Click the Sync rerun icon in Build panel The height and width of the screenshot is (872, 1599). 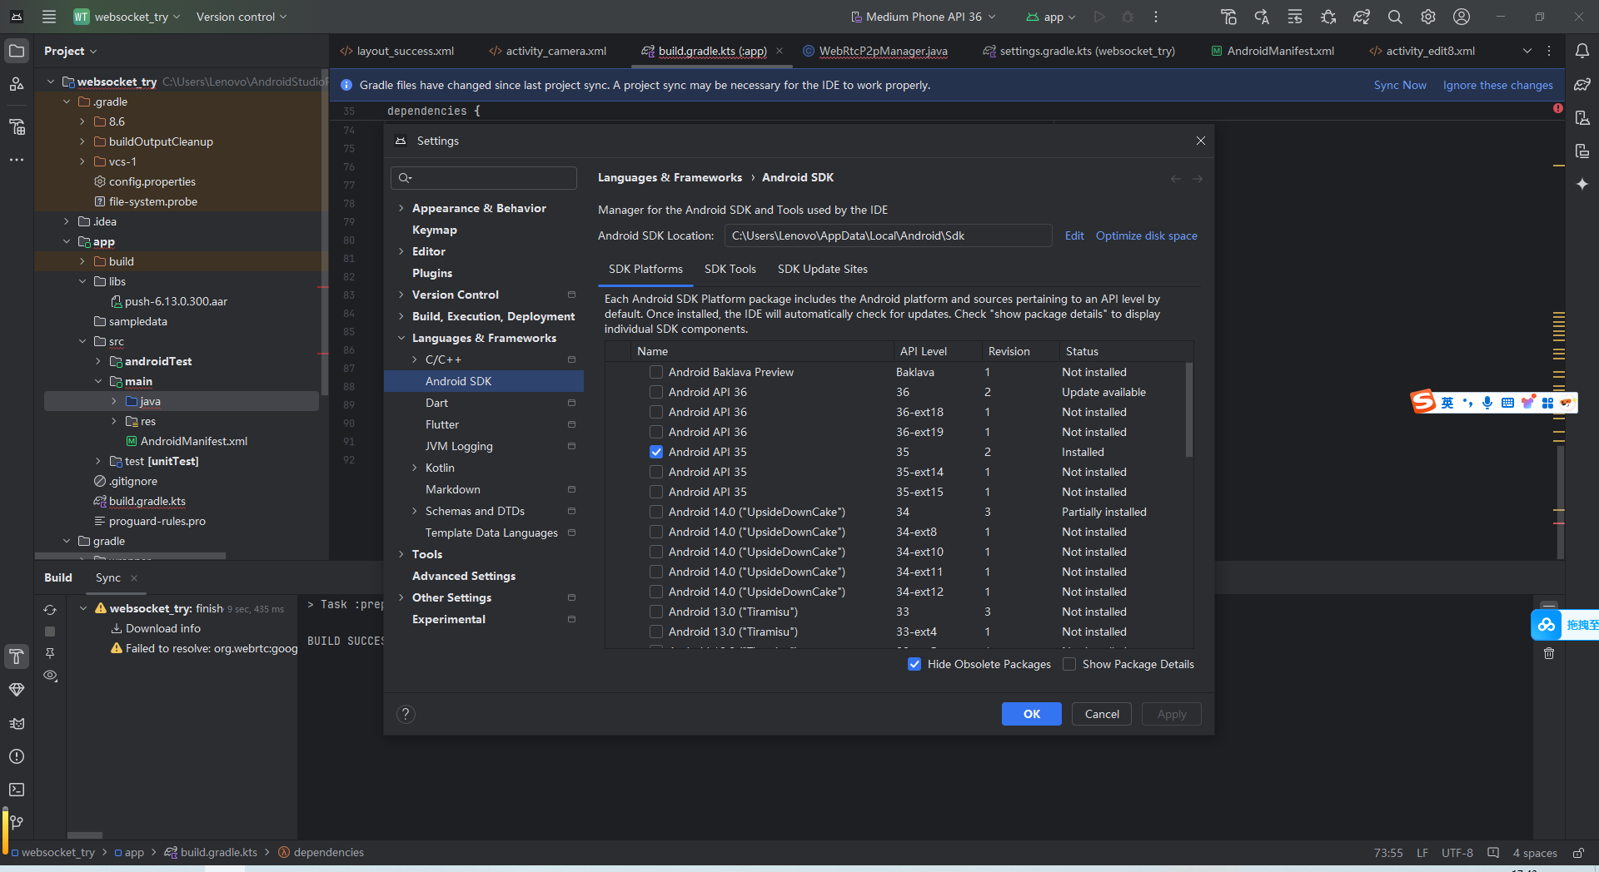click(50, 610)
